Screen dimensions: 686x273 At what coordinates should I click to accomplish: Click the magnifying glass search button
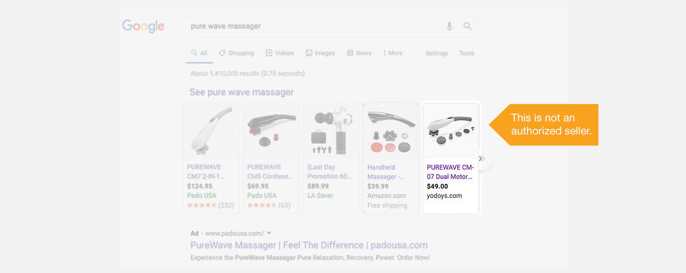pyautogui.click(x=467, y=26)
